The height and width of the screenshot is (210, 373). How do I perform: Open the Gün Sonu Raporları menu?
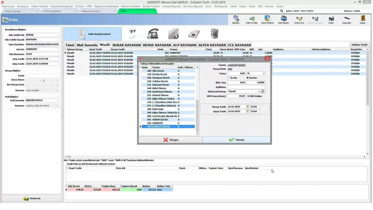(x=193, y=6)
